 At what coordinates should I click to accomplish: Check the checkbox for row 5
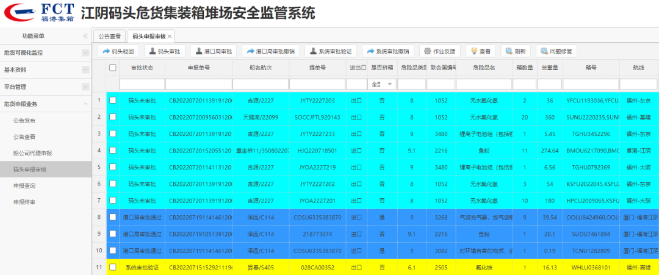(x=113, y=167)
